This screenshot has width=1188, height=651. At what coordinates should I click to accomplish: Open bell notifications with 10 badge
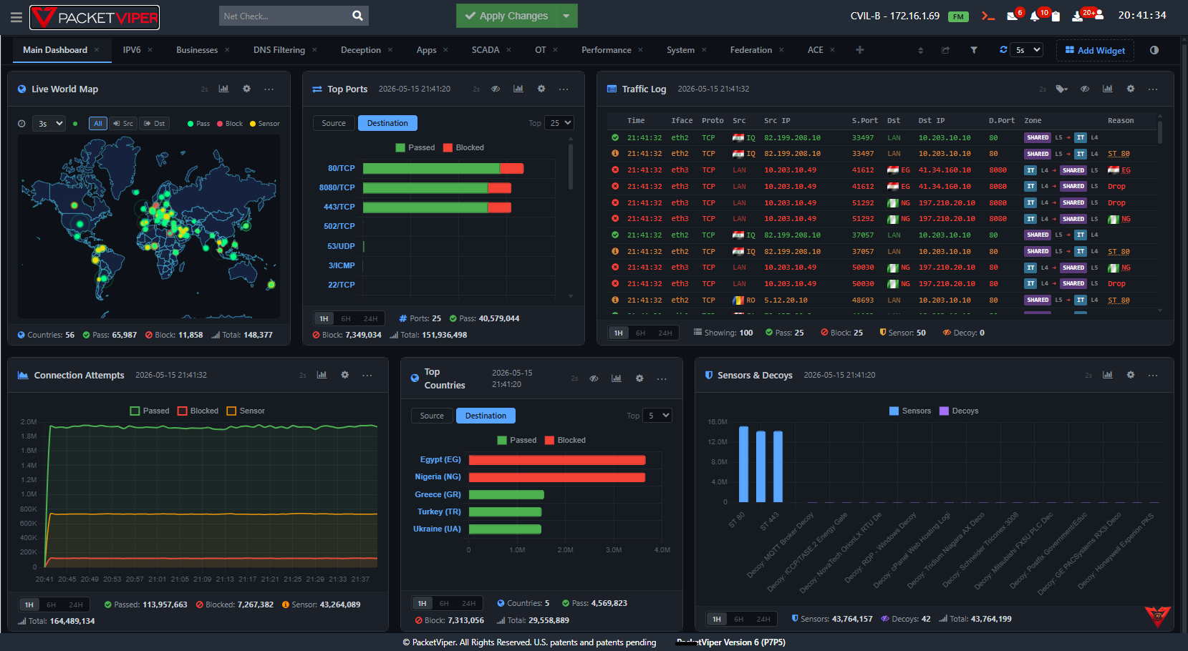1035,16
